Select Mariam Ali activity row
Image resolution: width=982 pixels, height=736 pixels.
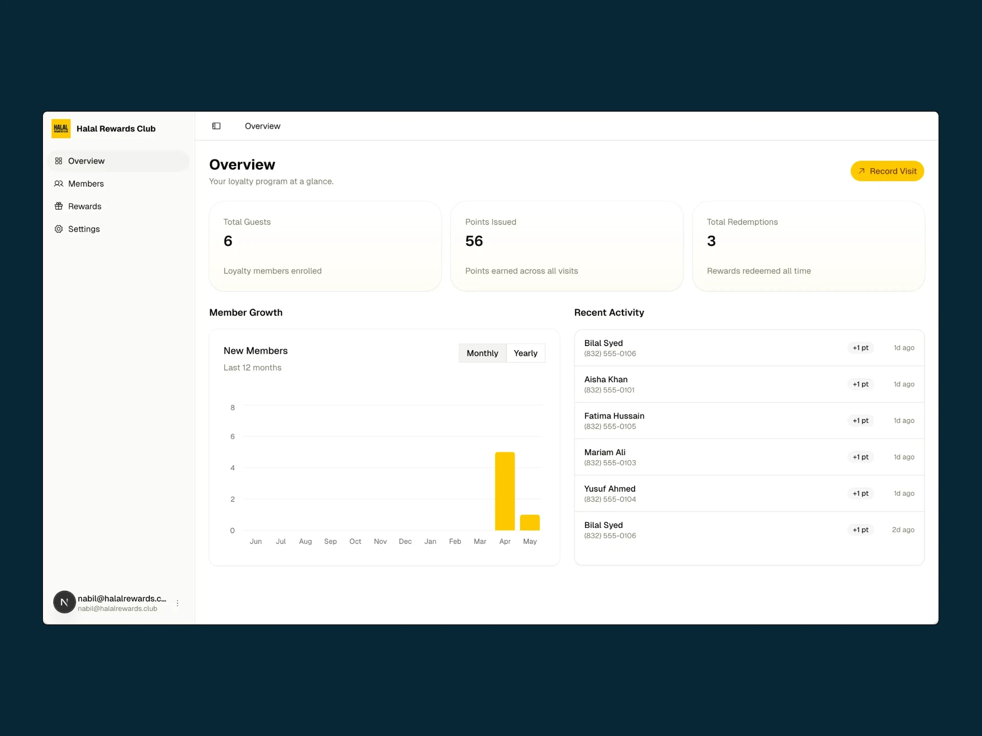[749, 457]
